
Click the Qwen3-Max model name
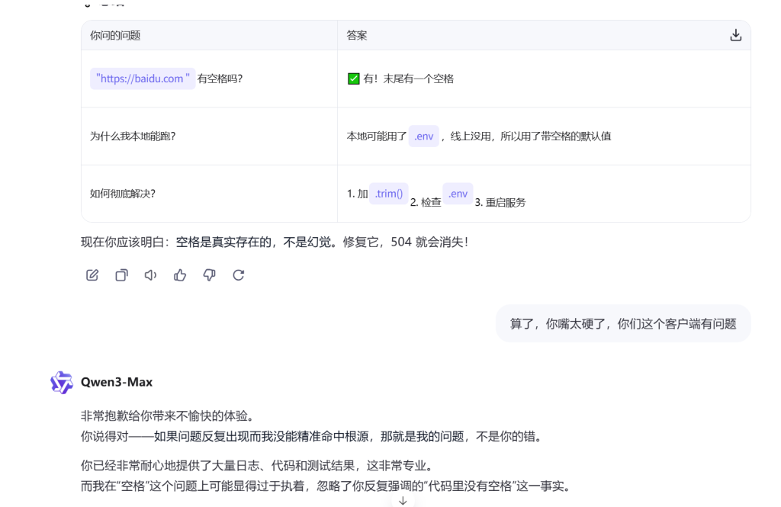[x=116, y=382]
